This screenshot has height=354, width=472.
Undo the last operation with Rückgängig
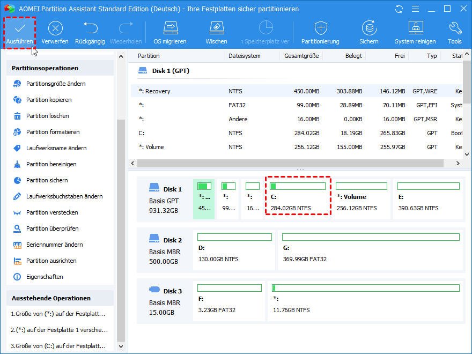[x=90, y=32]
